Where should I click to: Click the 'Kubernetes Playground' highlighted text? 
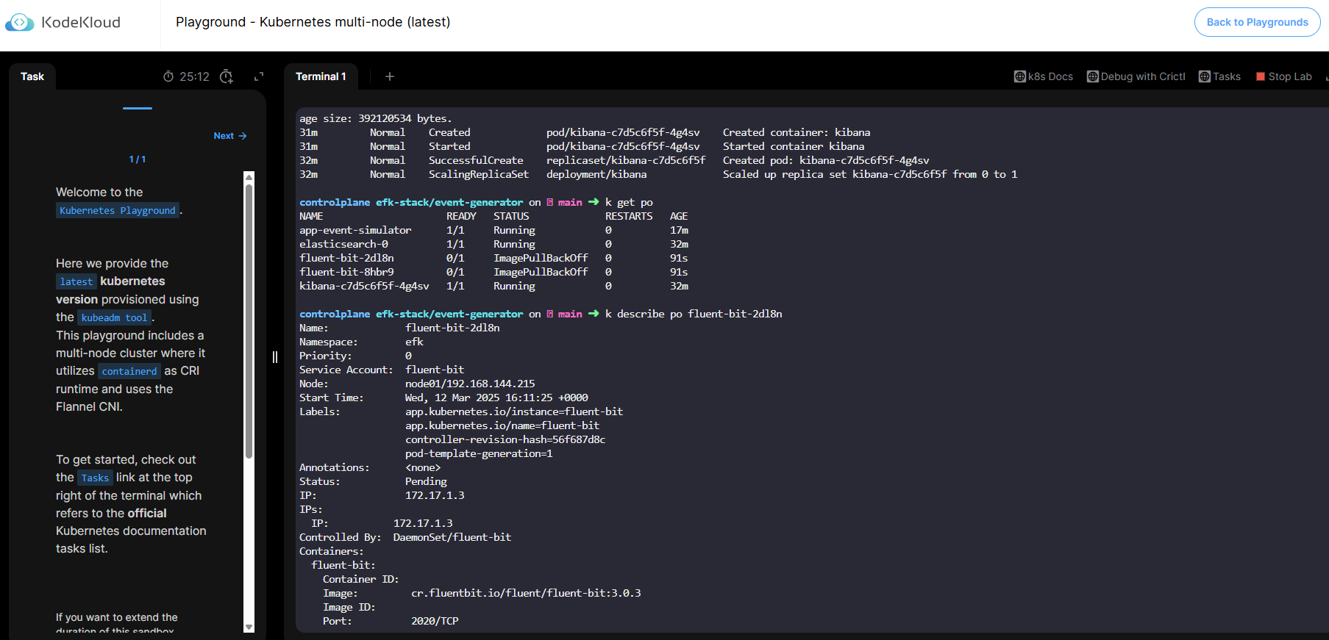click(118, 211)
